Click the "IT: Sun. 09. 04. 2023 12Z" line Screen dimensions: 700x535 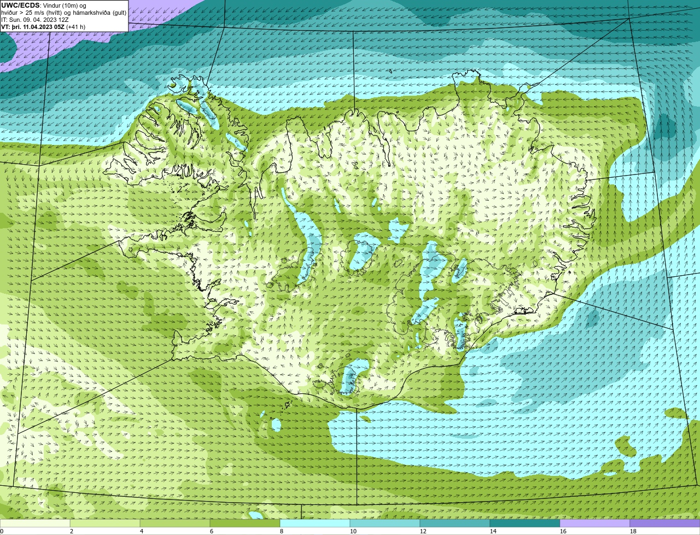pos(35,20)
